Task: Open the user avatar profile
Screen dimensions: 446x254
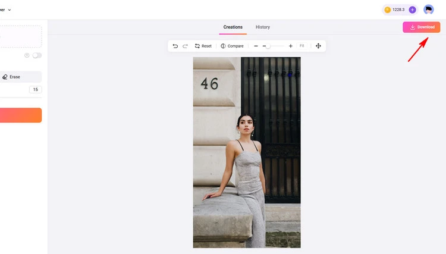Action: [x=428, y=10]
